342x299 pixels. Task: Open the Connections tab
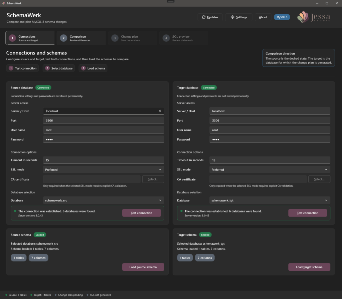tap(30, 38)
